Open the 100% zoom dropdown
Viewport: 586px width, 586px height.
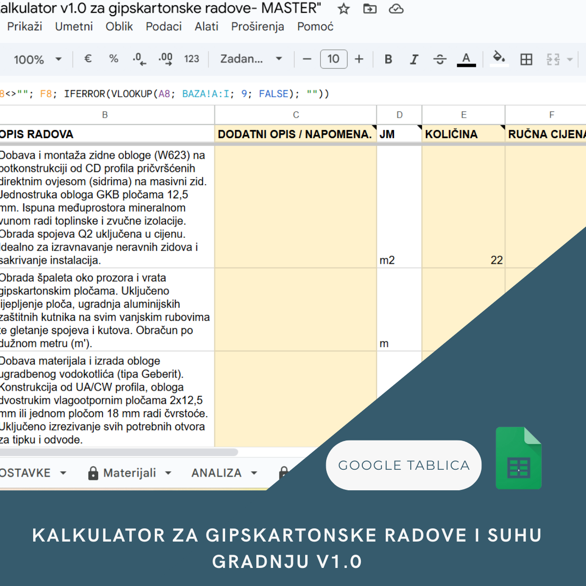[x=38, y=60]
